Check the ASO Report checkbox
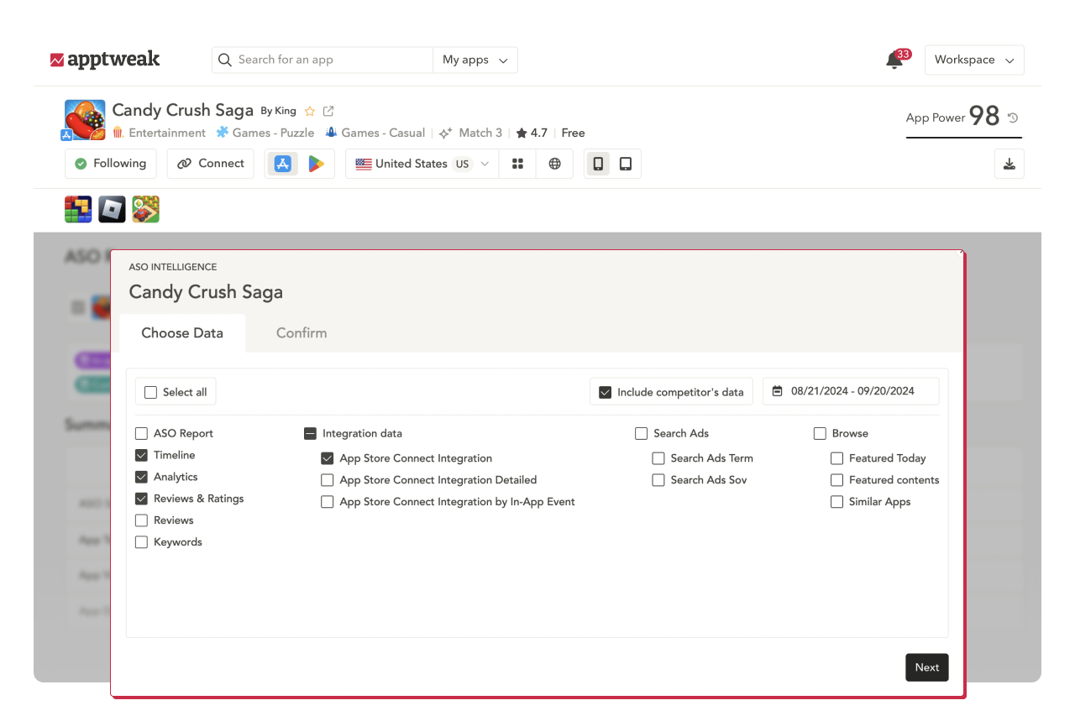 pyautogui.click(x=141, y=433)
